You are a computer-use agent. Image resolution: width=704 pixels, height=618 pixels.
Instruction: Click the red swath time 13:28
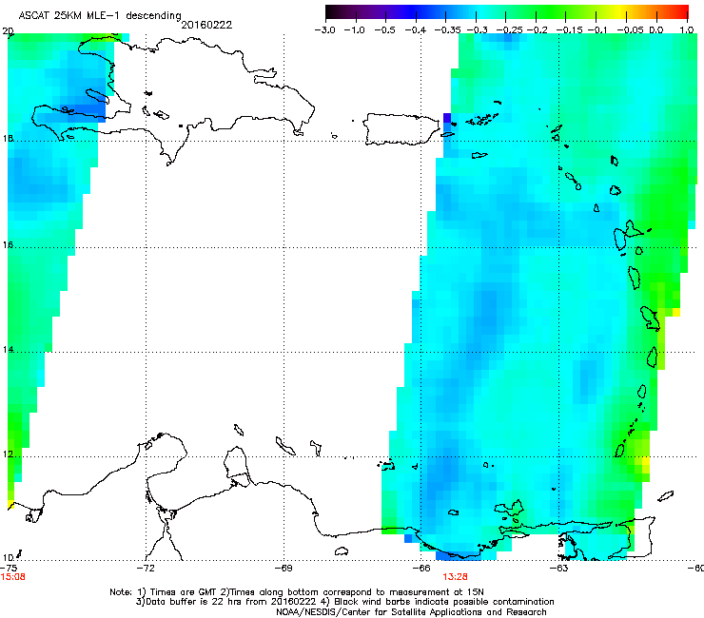(455, 577)
